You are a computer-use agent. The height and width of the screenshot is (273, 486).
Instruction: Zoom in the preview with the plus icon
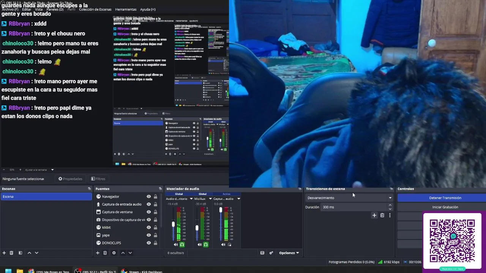20,170
